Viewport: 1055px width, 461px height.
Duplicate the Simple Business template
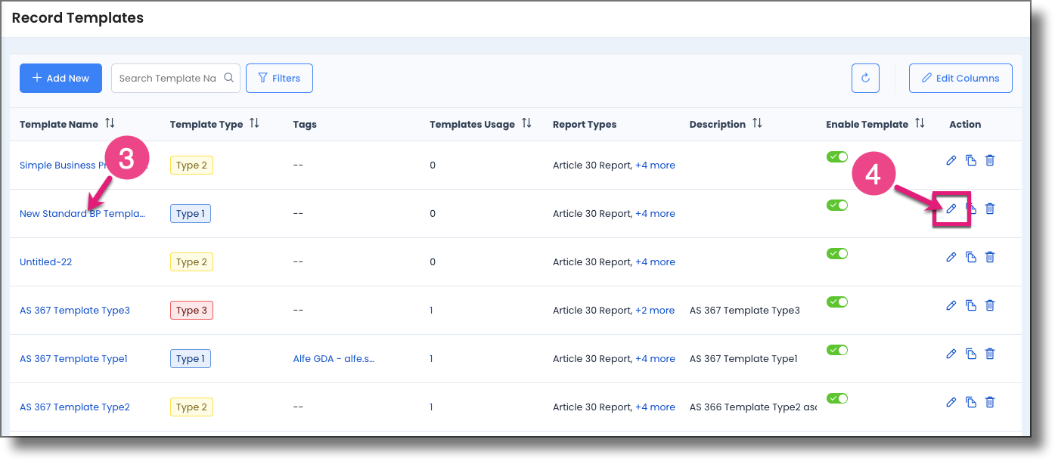(x=971, y=160)
